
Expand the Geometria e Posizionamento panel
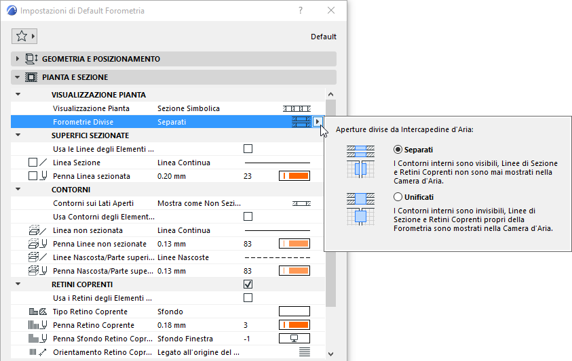[x=17, y=59]
